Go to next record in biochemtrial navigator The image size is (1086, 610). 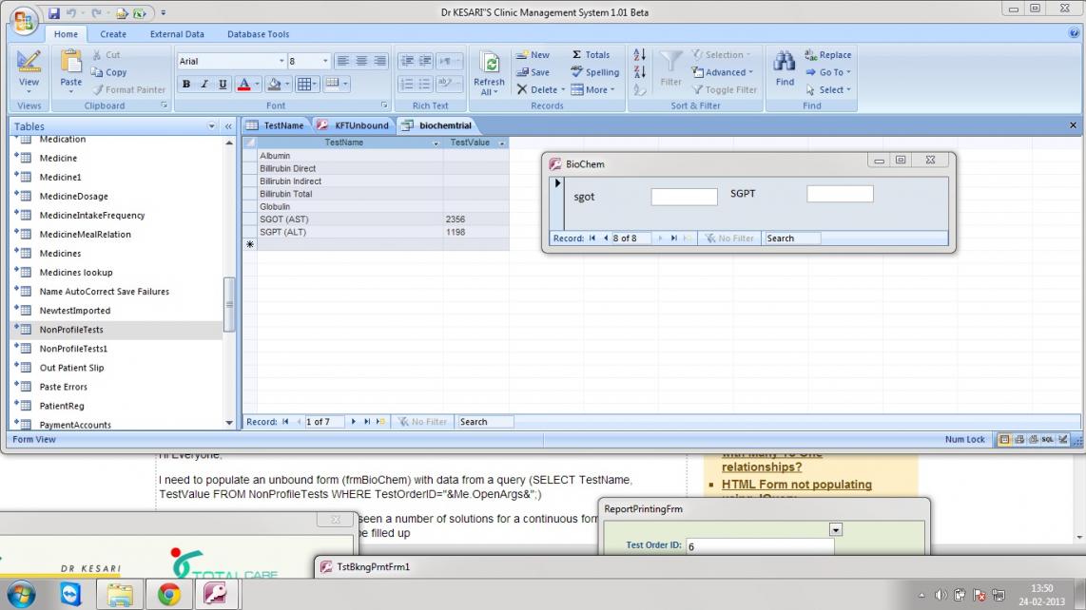353,422
